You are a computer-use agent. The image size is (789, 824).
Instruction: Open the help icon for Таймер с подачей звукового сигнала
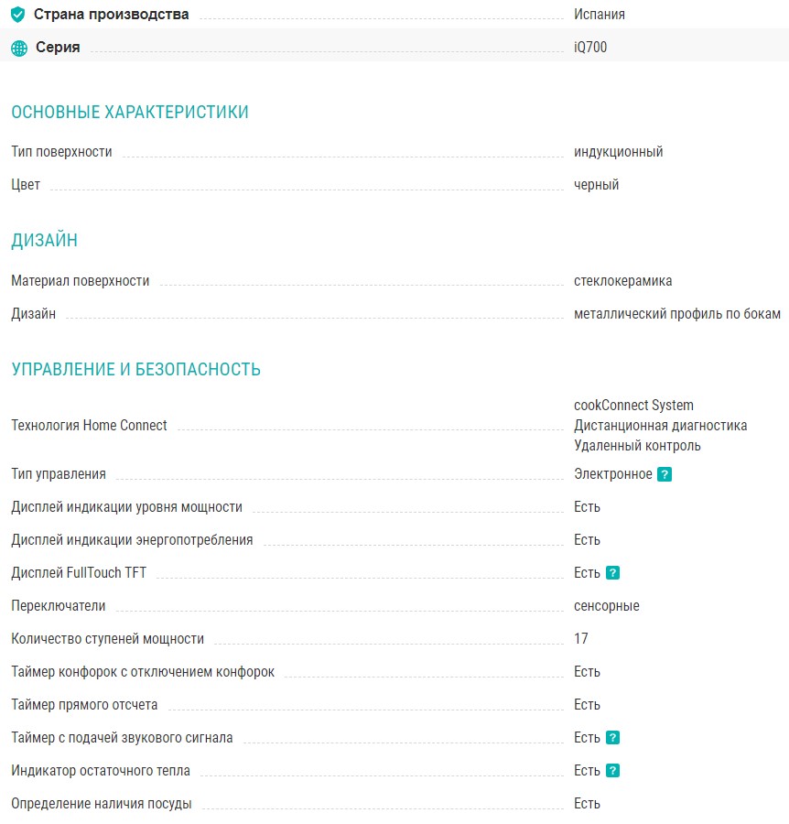(x=612, y=738)
